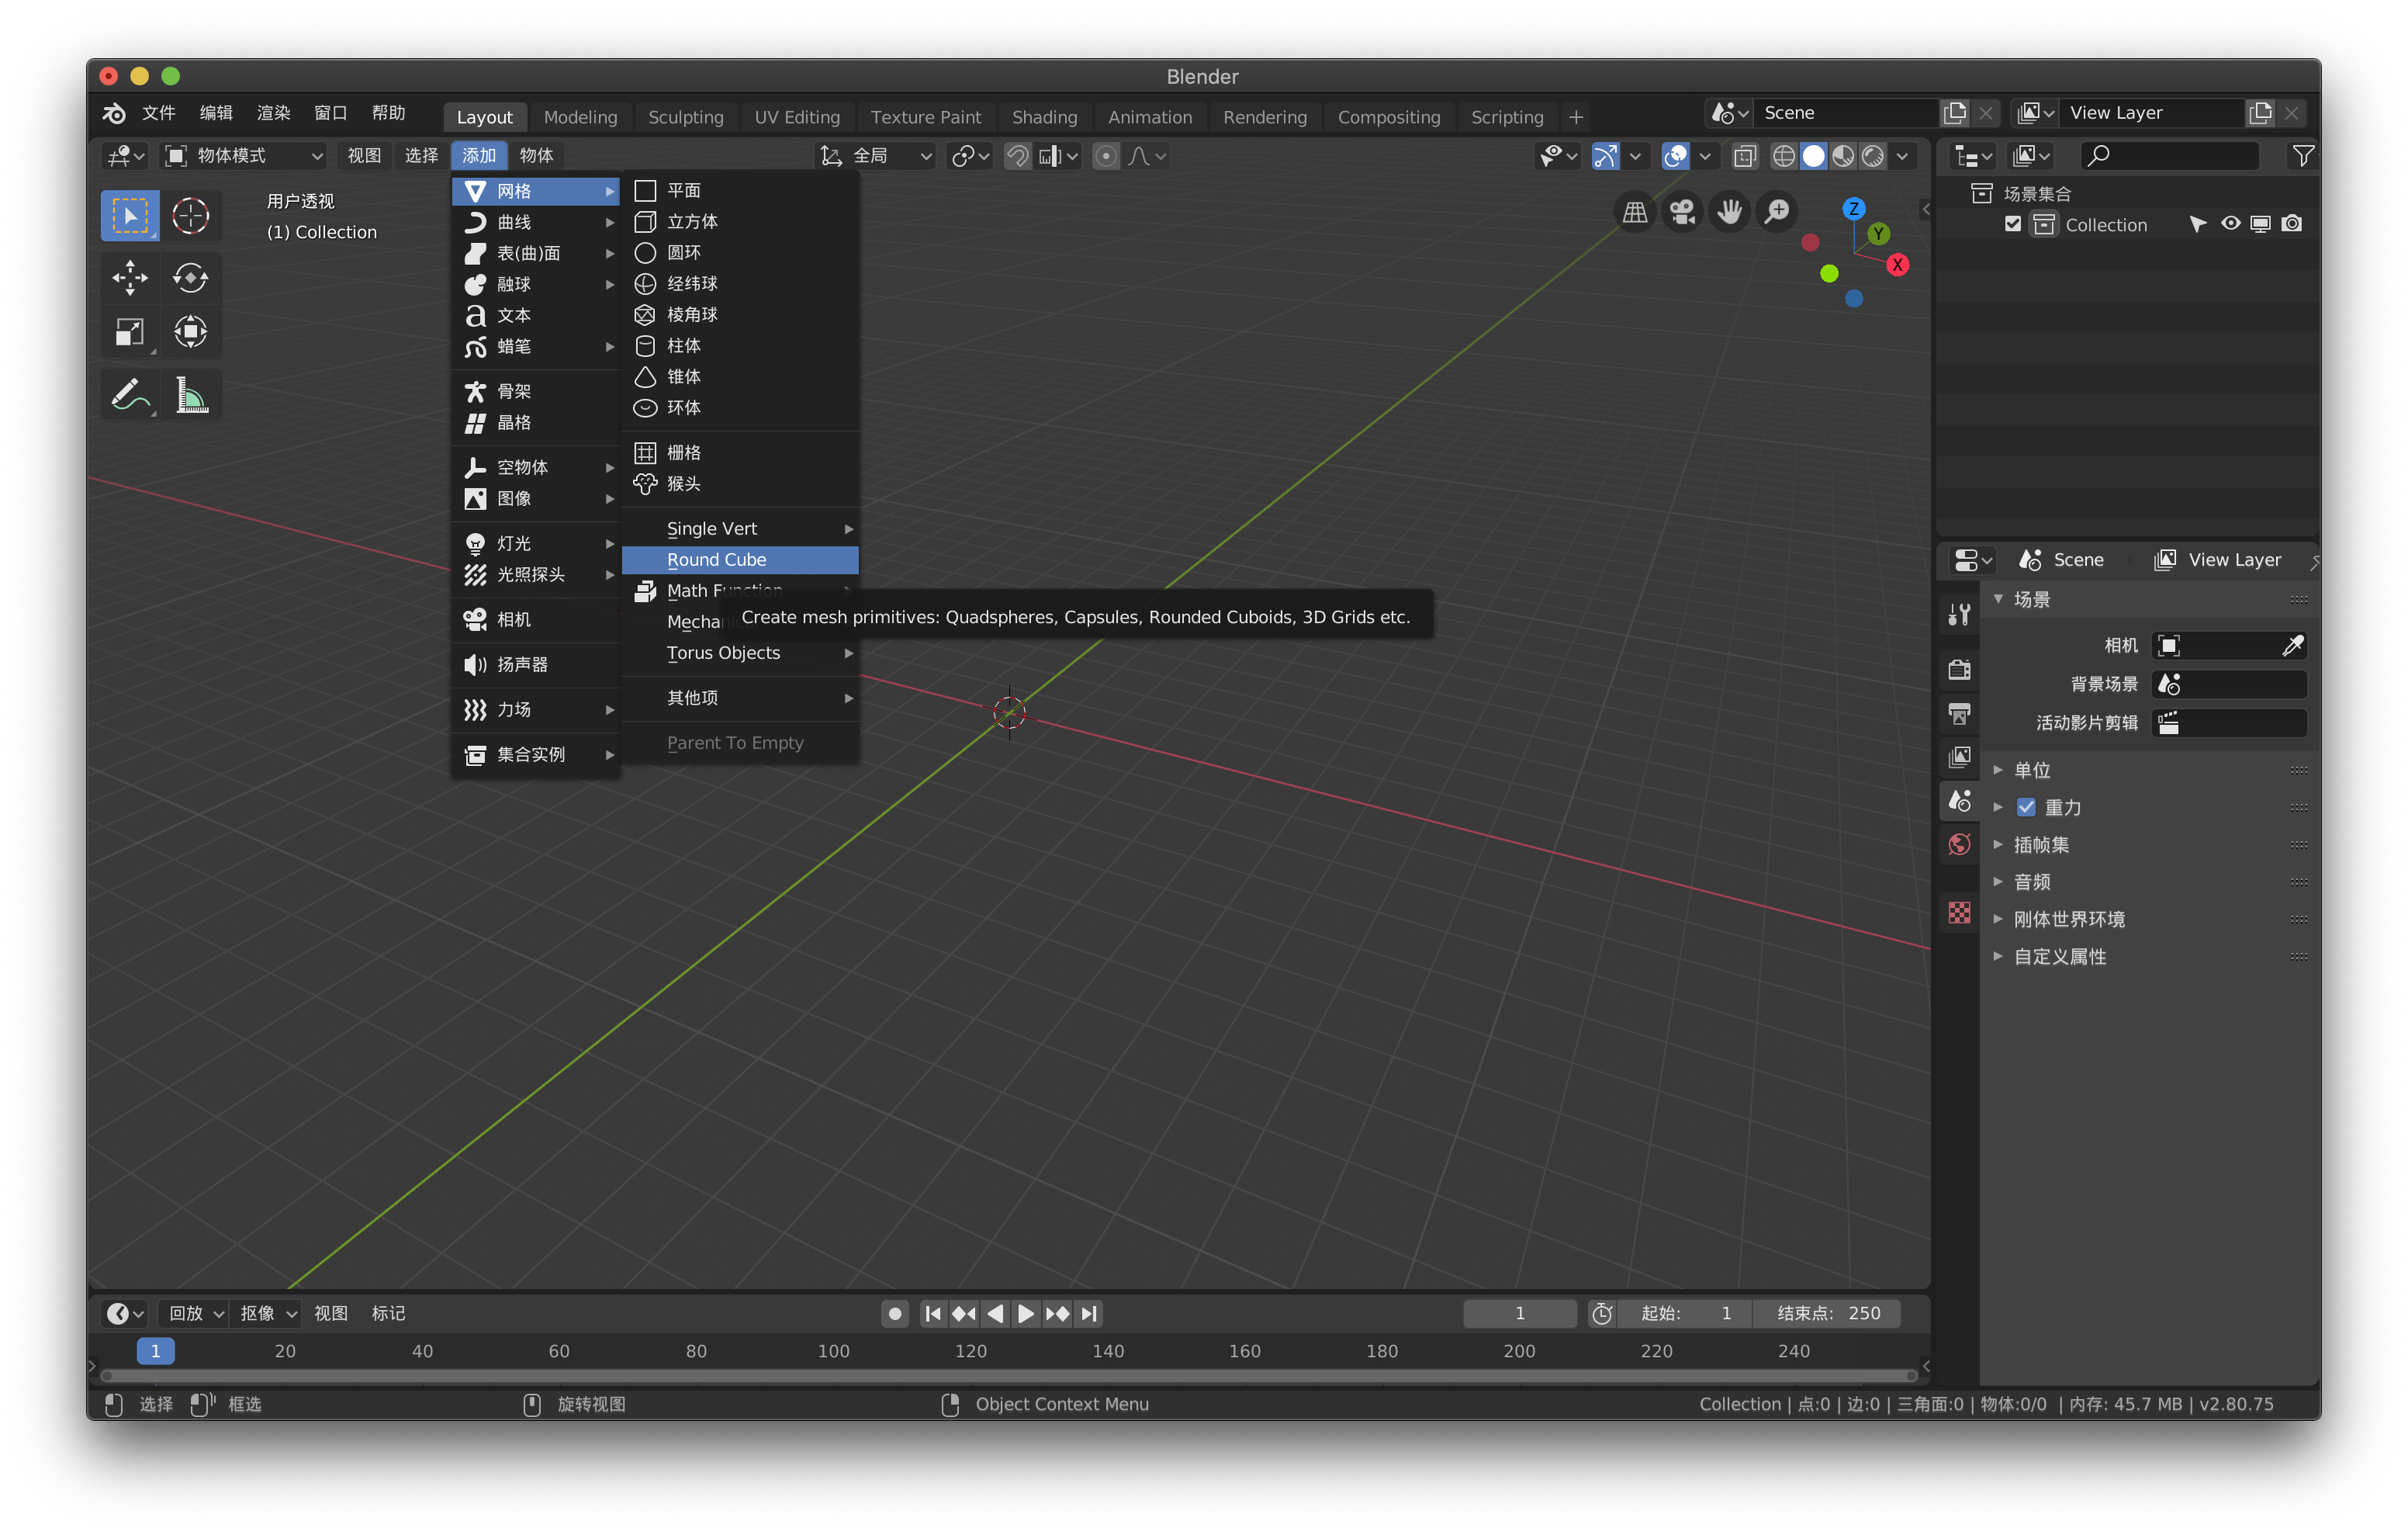Screen dimensions: 2408x1535
Task: Select the Annotate tool
Action: click(129, 394)
